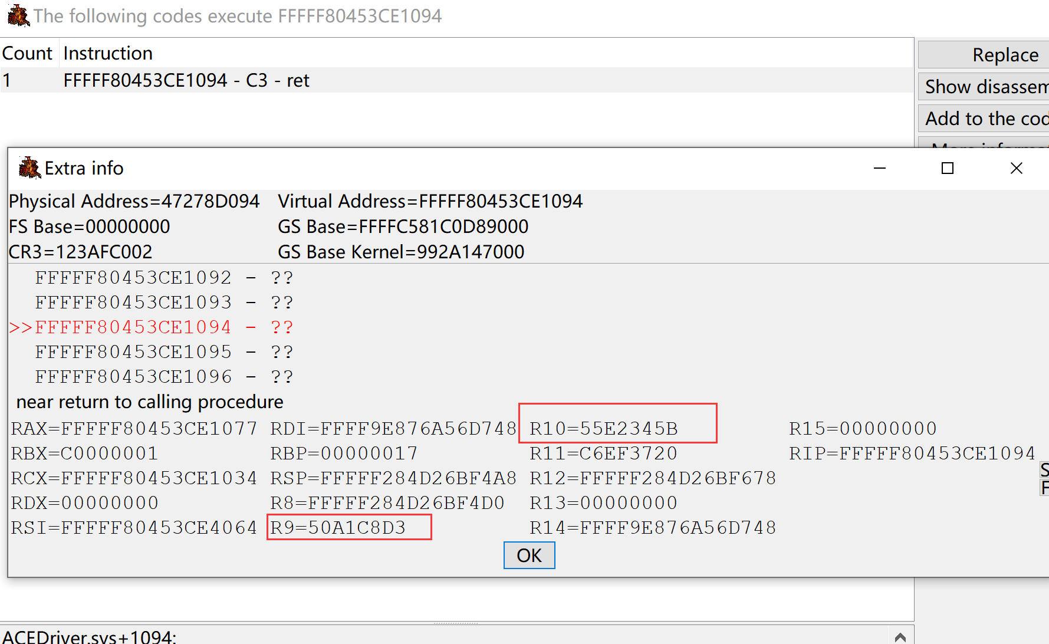Click the Cheat Engine icon in main title bar
The width and height of the screenshot is (1049, 644).
click(18, 16)
